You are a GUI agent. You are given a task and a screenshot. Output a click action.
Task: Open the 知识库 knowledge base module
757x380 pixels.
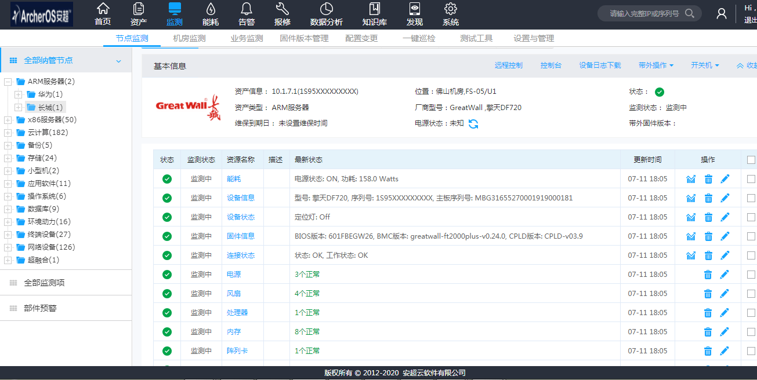click(374, 14)
